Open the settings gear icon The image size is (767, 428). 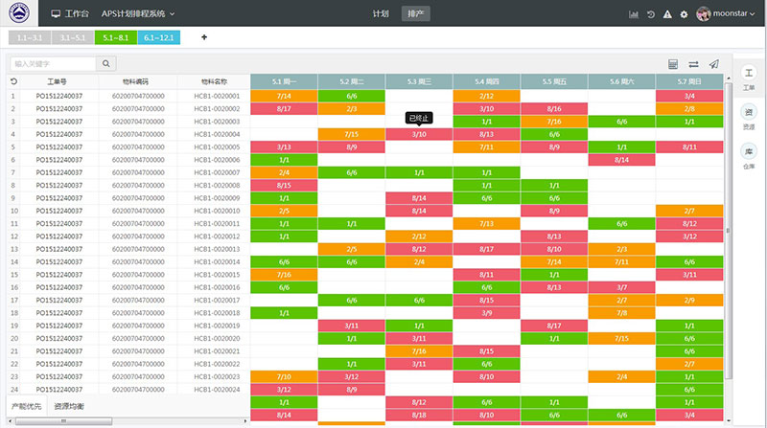click(x=684, y=14)
